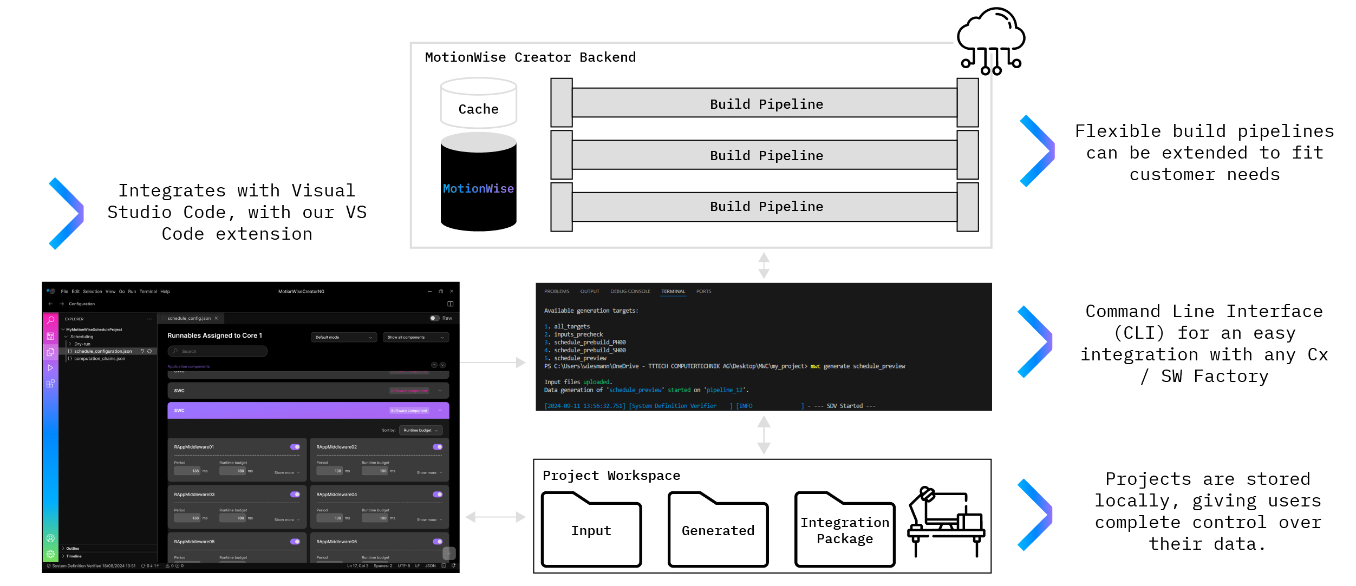1356x586 pixels.
Task: Open the Settings gear at bottom of activity bar
Action: 51,554
